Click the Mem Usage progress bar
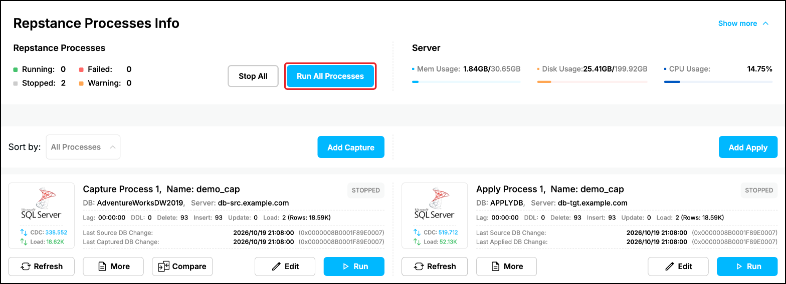This screenshot has width=786, height=284. pos(466,81)
